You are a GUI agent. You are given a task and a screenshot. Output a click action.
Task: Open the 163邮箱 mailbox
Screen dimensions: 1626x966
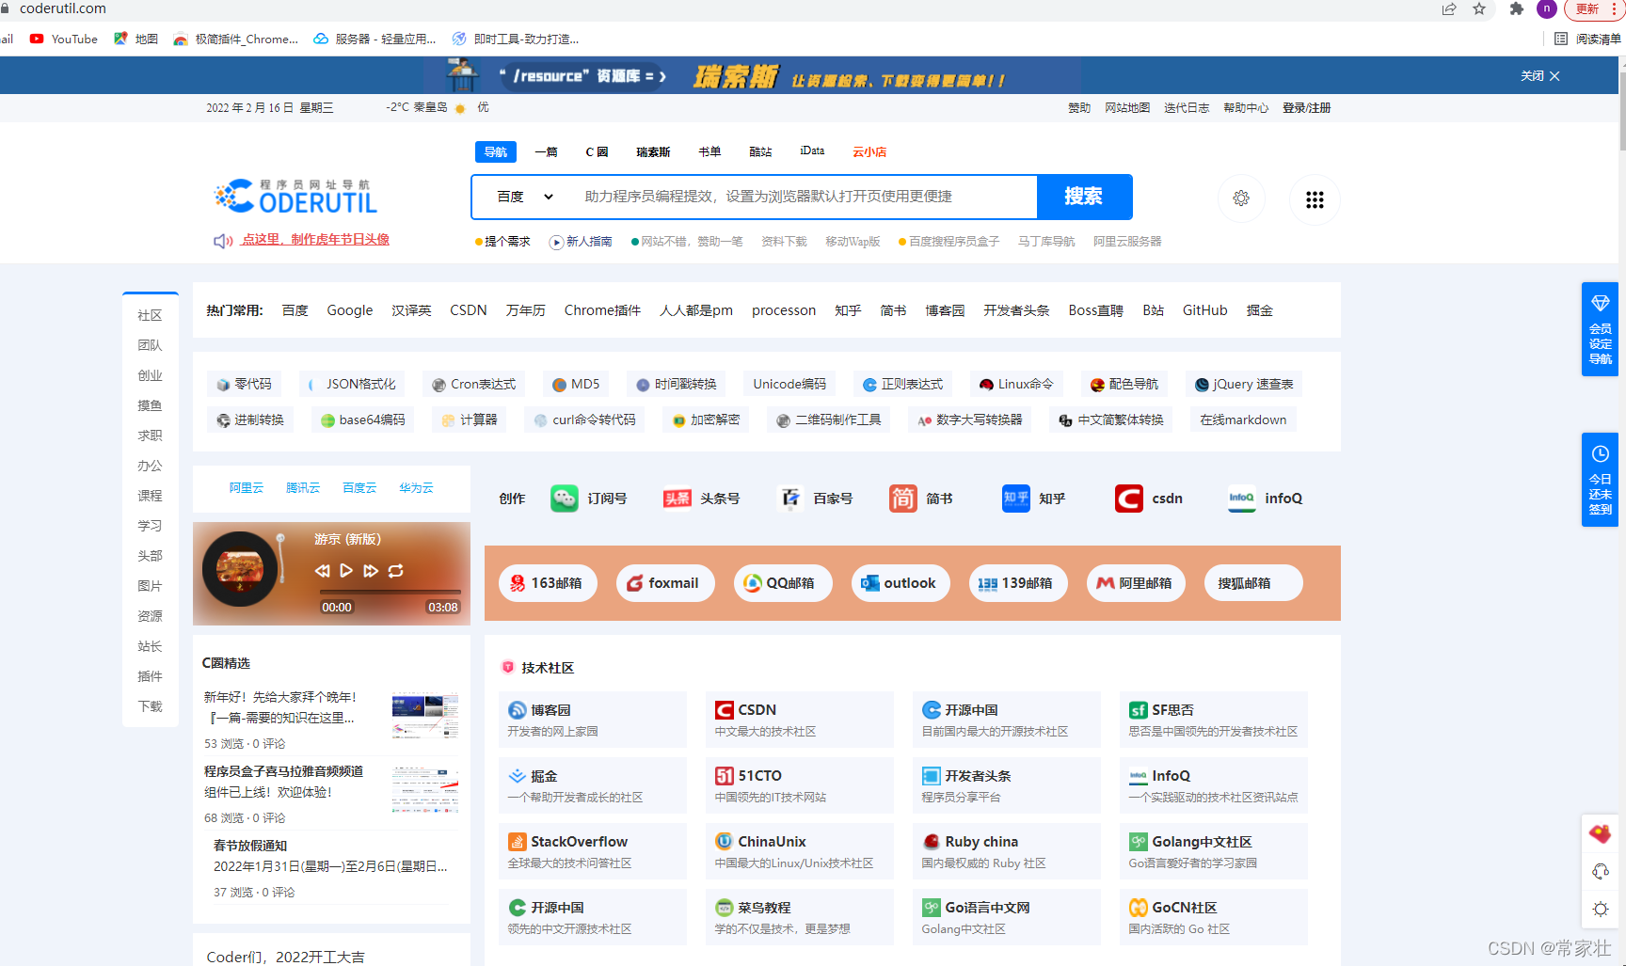tap(548, 583)
